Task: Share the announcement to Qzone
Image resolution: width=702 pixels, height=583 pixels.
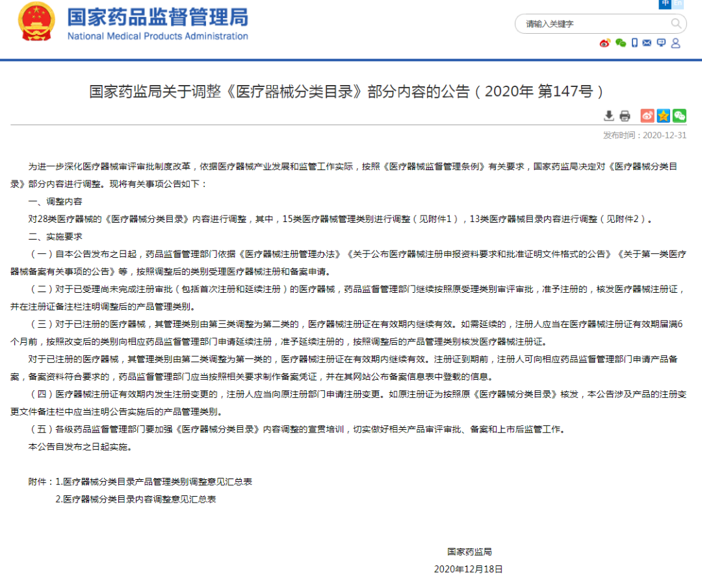Action: (663, 116)
